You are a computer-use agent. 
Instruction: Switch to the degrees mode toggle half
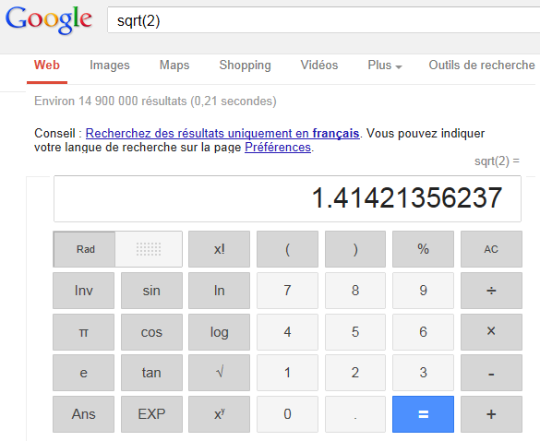[149, 249]
